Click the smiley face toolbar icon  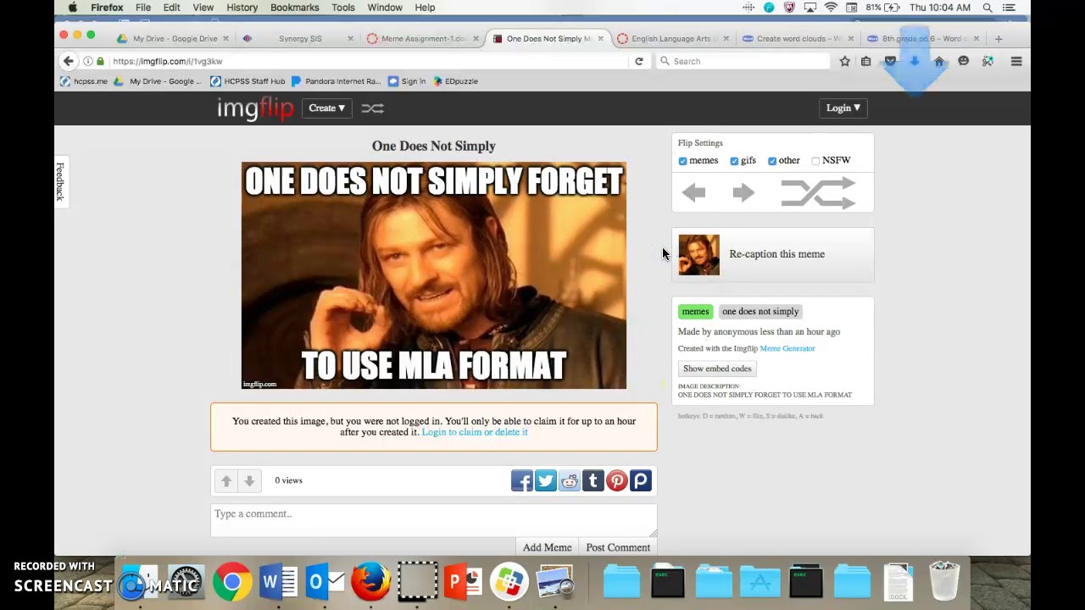964,61
